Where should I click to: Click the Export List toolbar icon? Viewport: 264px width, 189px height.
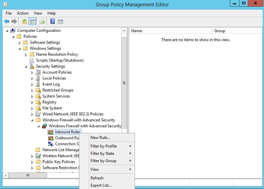point(42,22)
